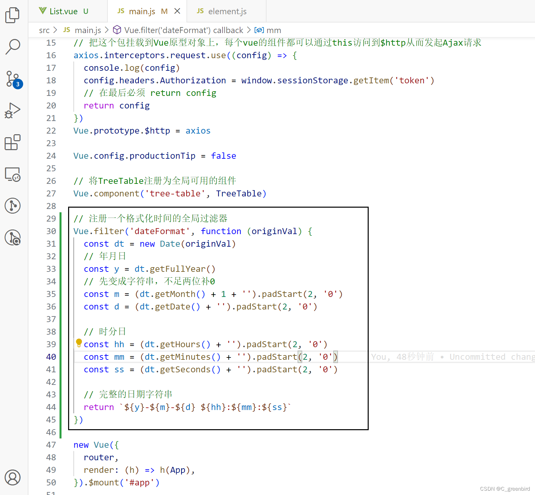Open the GitLens inspect icon view
Screen dimensions: 535x495
13,237
